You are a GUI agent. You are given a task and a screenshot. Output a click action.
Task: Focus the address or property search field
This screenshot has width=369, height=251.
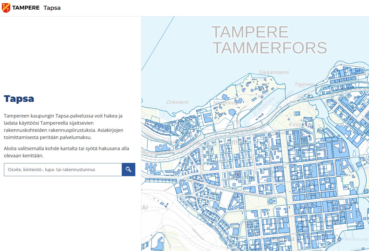pyautogui.click(x=63, y=170)
